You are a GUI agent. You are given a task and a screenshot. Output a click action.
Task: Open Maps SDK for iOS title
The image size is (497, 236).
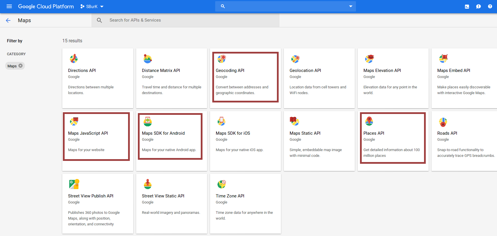coord(233,133)
